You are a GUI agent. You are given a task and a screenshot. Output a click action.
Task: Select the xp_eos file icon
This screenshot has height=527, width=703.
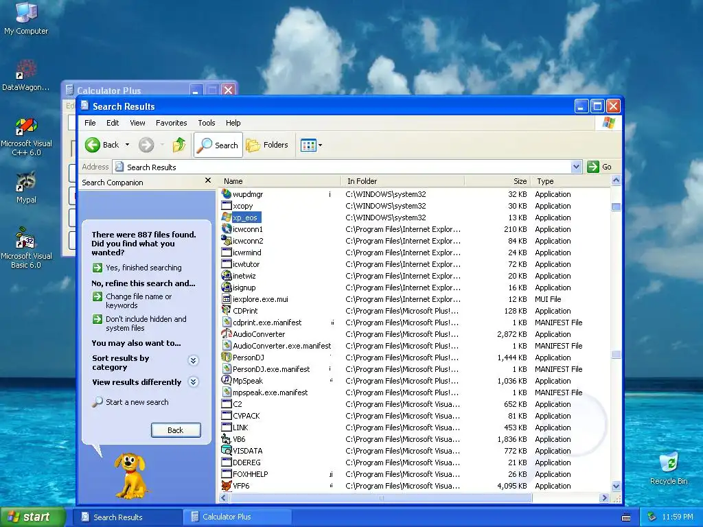[x=227, y=218]
